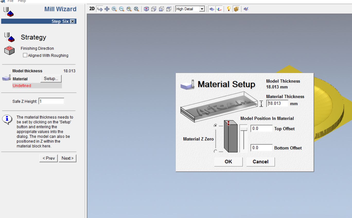Click the info icon beside the help text
The image size is (352, 218).
(7, 119)
